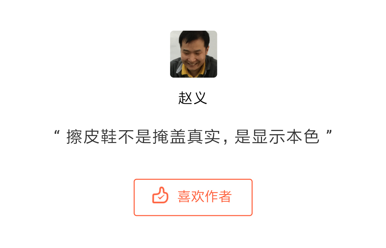Viewport: 386px width, 248px height.
Task: Click the thumbs-up icon in the like button
Action: pos(160,195)
